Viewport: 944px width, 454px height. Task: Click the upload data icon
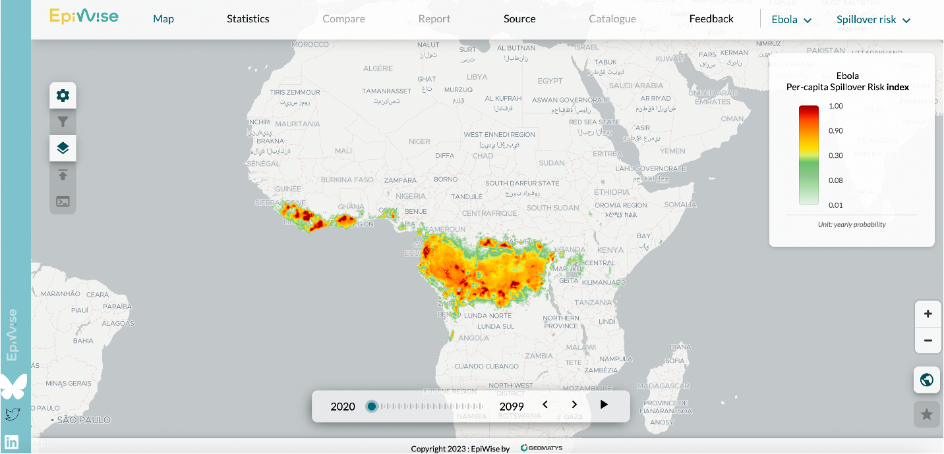pos(63,175)
